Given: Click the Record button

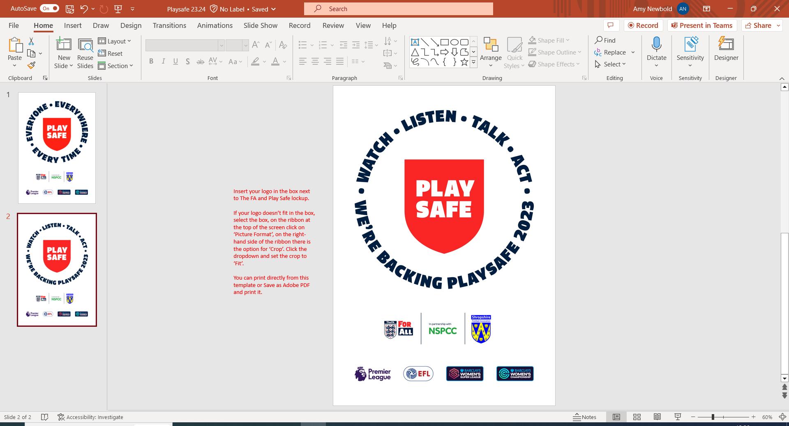Looking at the screenshot, I should [x=643, y=25].
